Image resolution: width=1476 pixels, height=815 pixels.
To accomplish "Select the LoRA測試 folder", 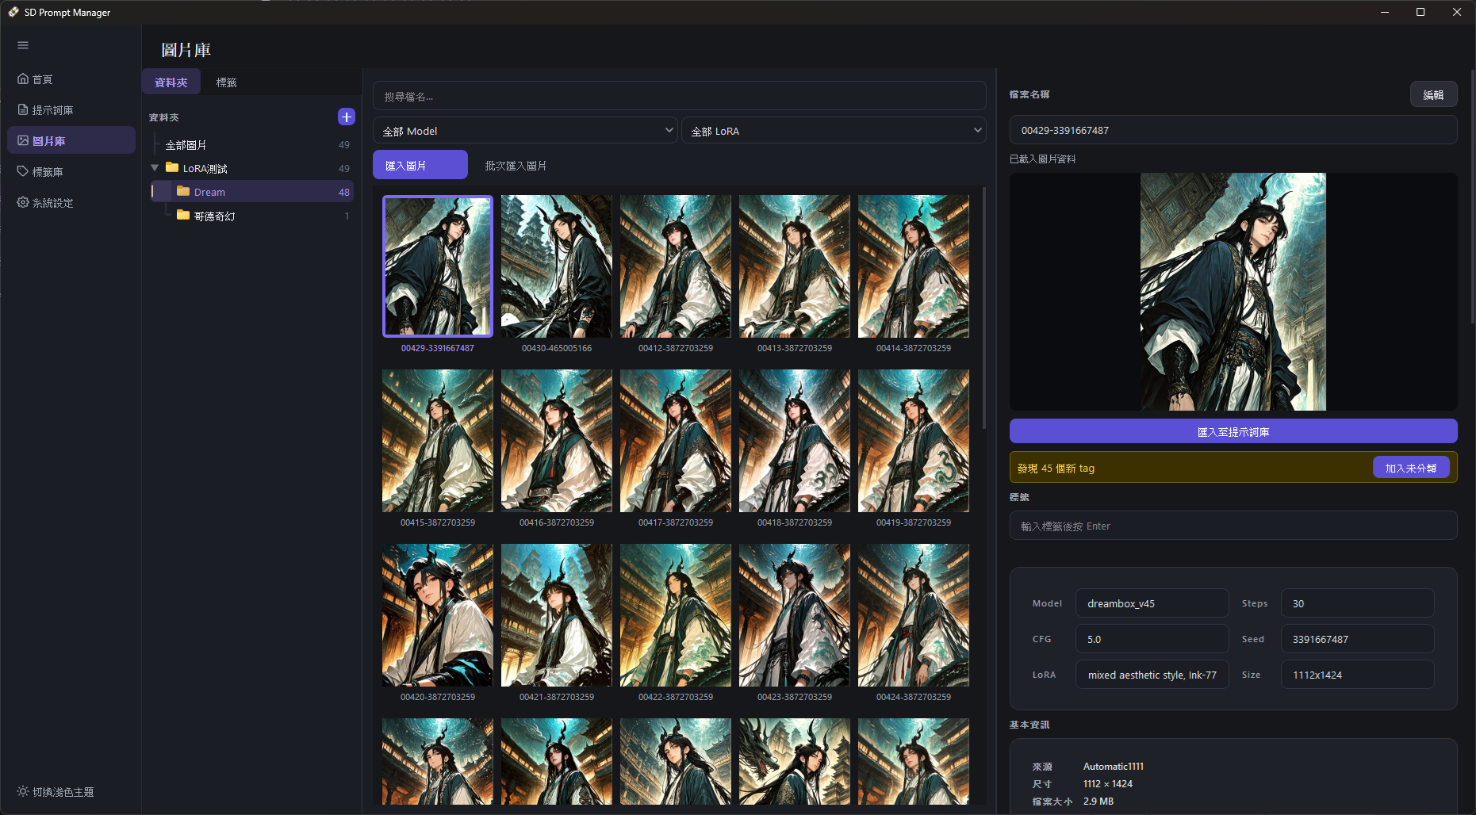I will click(251, 168).
